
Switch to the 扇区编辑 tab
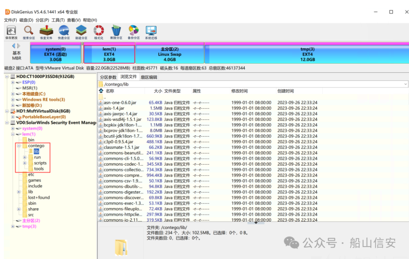tap(149, 77)
